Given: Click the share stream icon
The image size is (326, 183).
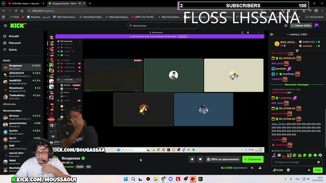Looking at the screenshot, I should (x=252, y=168).
